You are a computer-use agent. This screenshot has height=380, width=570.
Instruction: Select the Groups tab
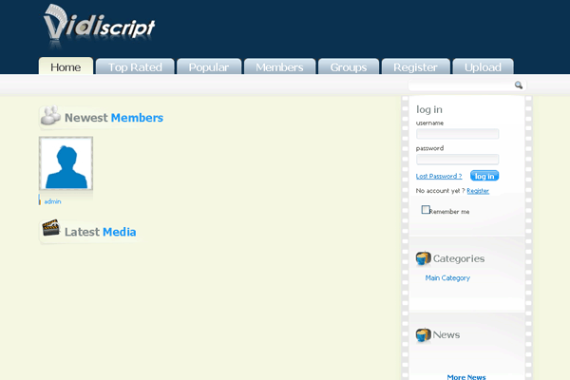(x=348, y=67)
